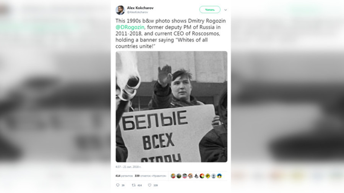Open the red-orange liker avatar
Image resolution: width=344 pixels, height=193 pixels.
[x=202, y=176]
